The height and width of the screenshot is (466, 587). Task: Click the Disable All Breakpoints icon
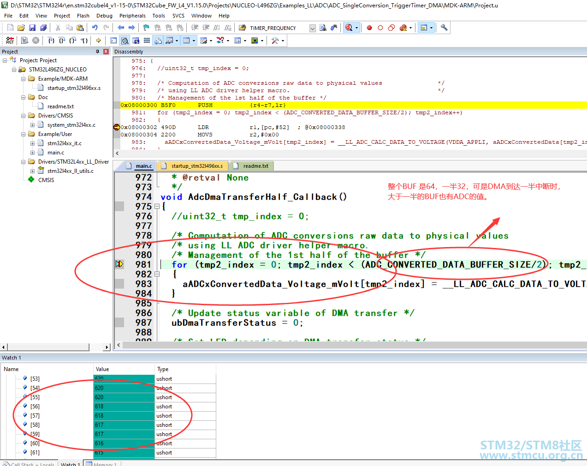[x=391, y=28]
